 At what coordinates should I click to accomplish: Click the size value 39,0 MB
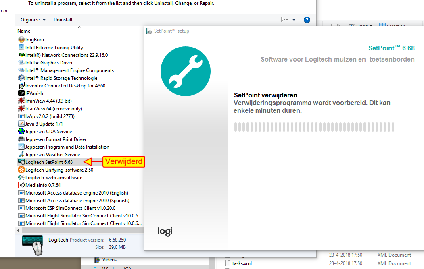click(x=117, y=247)
